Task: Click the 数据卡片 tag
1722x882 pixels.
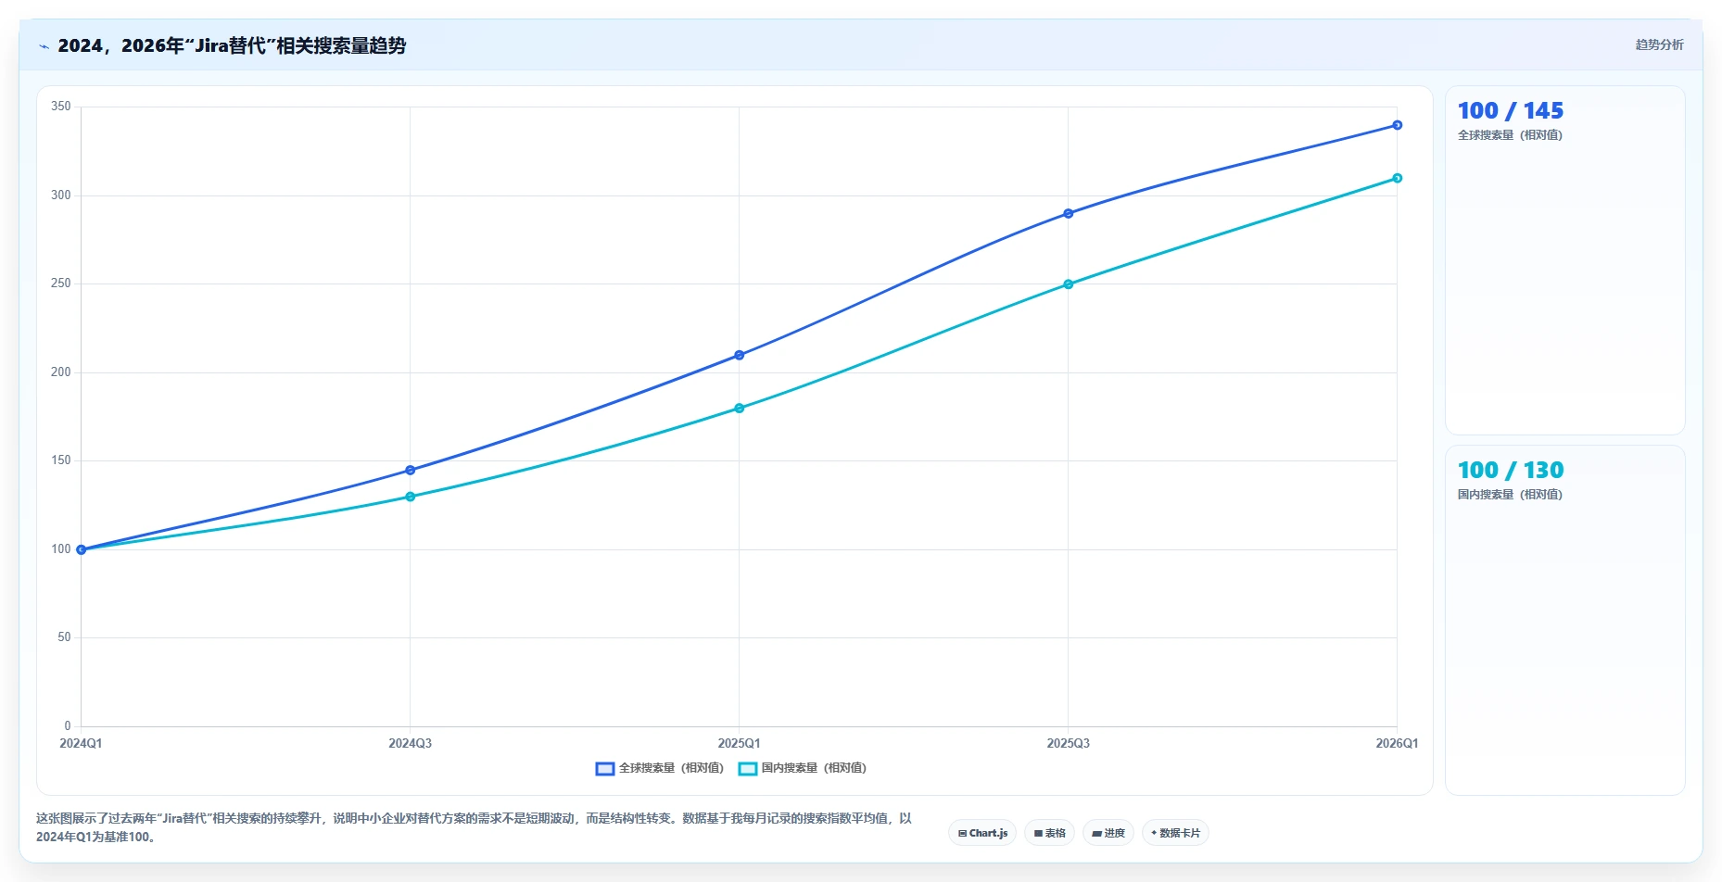Action: click(x=1175, y=833)
